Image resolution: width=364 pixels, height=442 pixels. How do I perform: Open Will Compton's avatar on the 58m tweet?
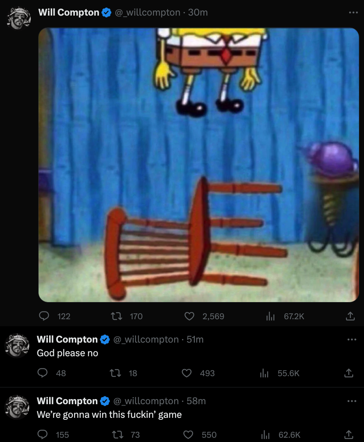click(x=17, y=407)
